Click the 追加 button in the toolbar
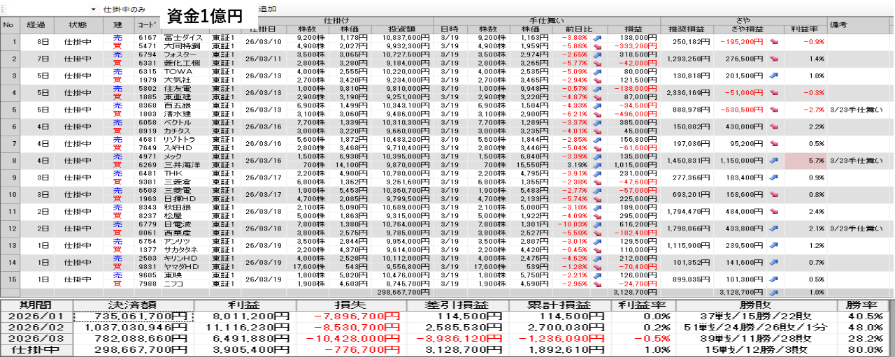Viewport: 895px width, 357px height. coord(267,10)
